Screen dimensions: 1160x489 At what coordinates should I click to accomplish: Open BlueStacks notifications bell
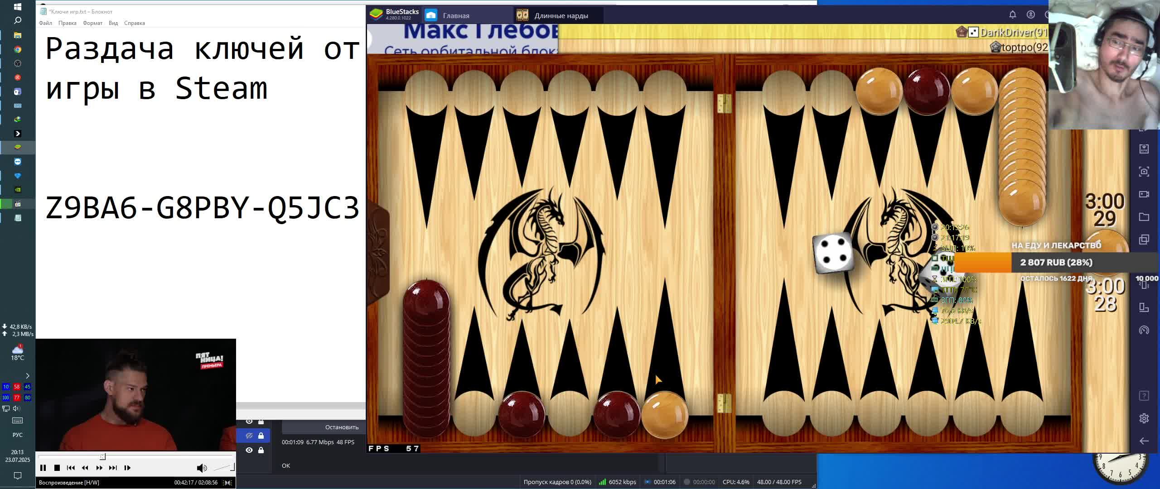coord(1012,15)
